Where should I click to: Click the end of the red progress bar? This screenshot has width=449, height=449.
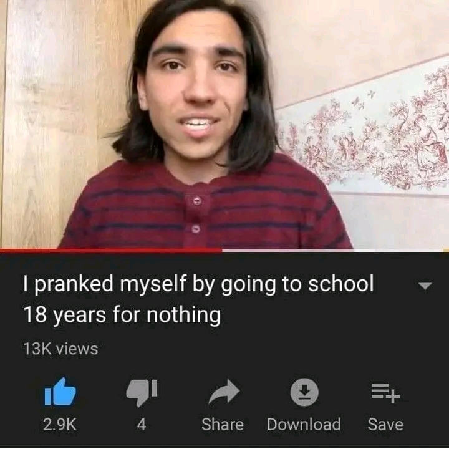[x=221, y=251]
